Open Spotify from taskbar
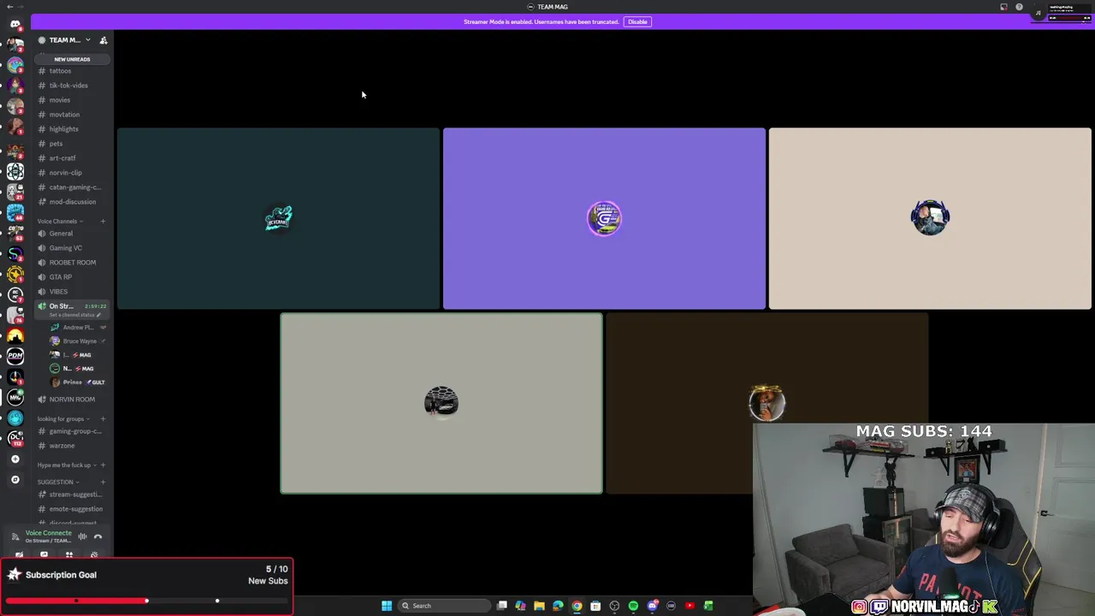1095x616 pixels. tap(633, 606)
